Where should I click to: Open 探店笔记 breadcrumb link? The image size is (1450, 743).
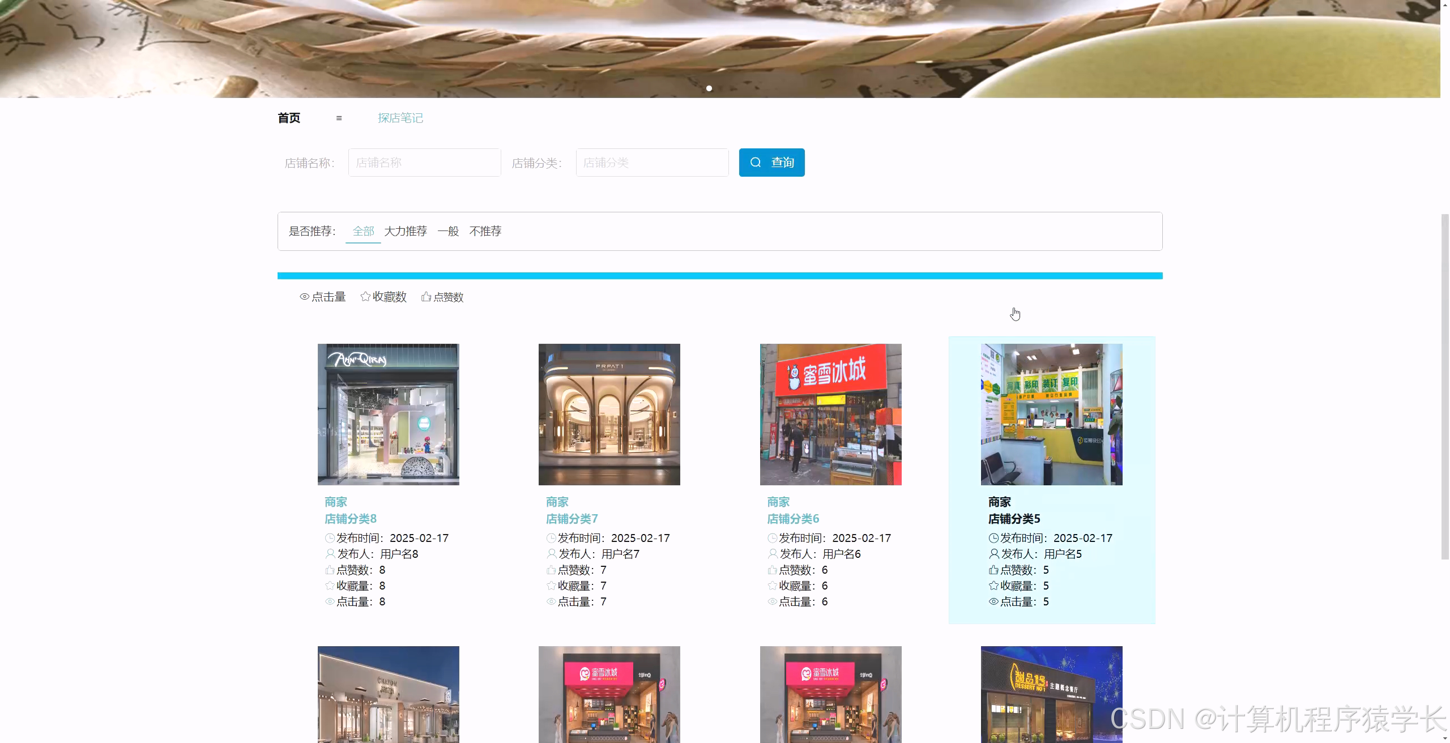(x=400, y=118)
